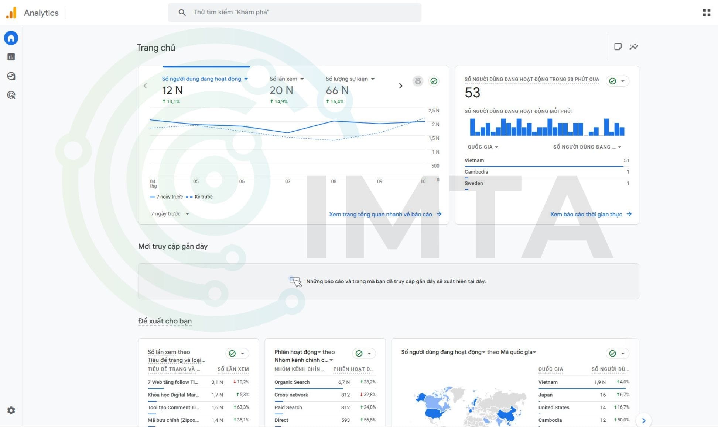Open the '7 ngày trước' date range dropdown
The image size is (718, 427).
point(169,214)
